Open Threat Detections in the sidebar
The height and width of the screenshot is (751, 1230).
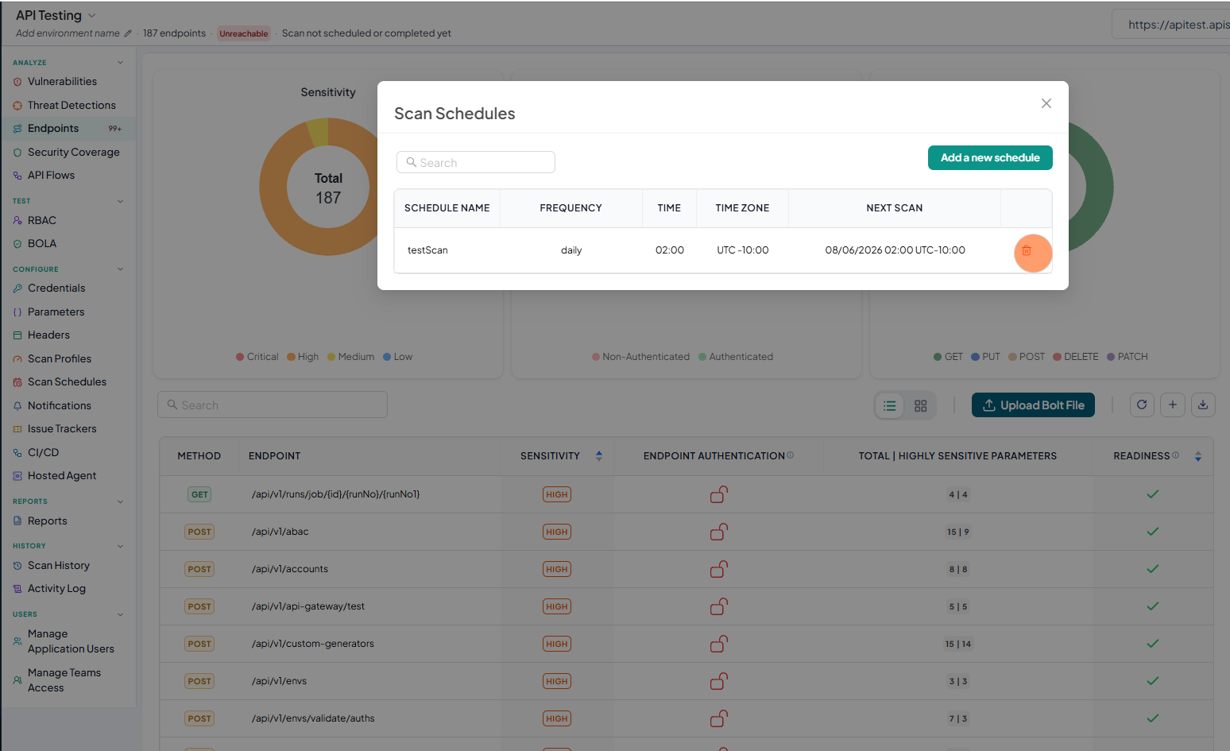point(72,105)
